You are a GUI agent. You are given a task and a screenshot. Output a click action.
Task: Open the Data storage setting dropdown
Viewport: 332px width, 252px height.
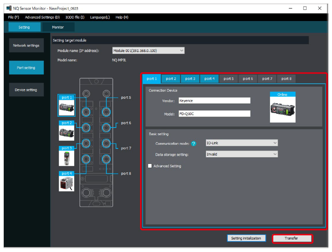pyautogui.click(x=242, y=154)
